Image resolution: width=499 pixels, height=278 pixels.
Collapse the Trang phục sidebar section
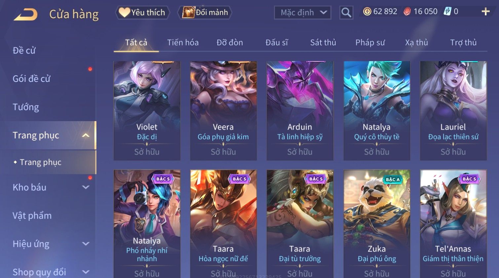click(86, 135)
